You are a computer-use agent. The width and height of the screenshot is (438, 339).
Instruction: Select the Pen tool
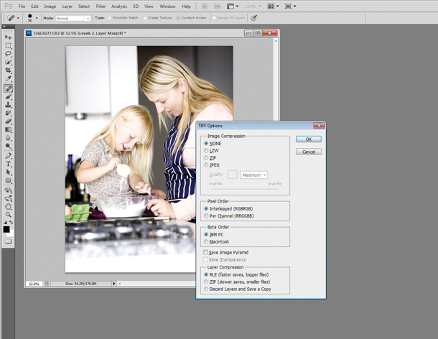(8, 156)
